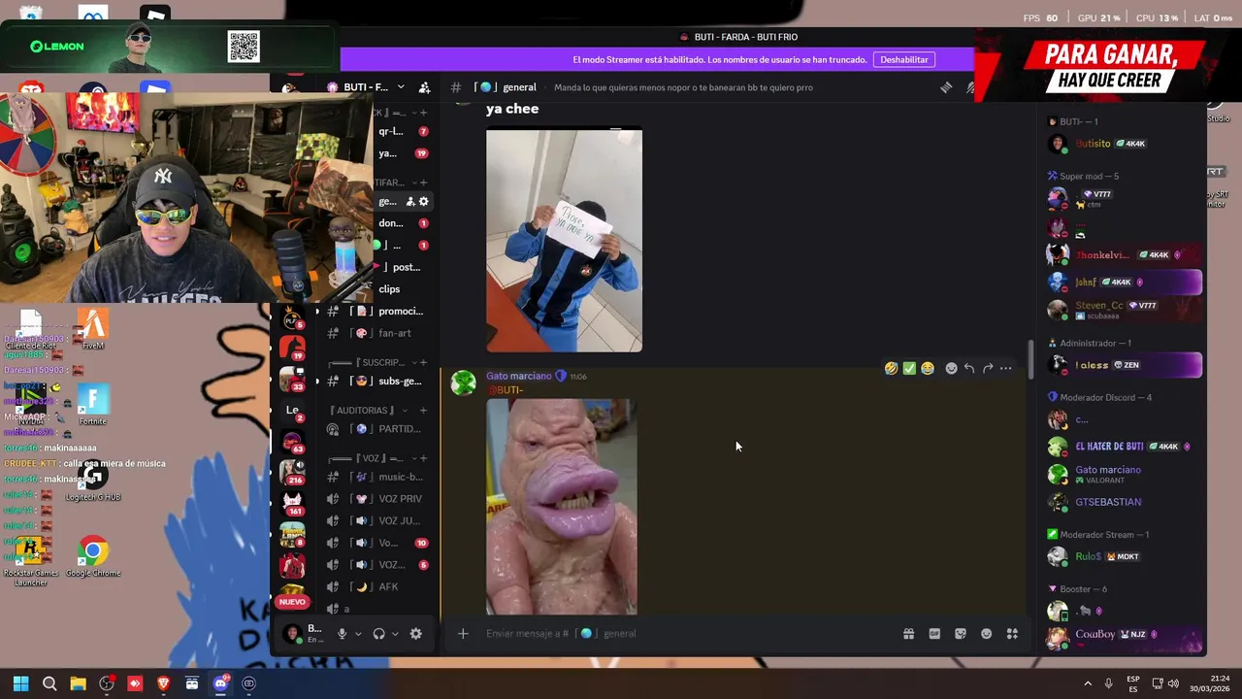The height and width of the screenshot is (699, 1242).
Task: Open server with 161 badge in server list
Action: (x=292, y=504)
